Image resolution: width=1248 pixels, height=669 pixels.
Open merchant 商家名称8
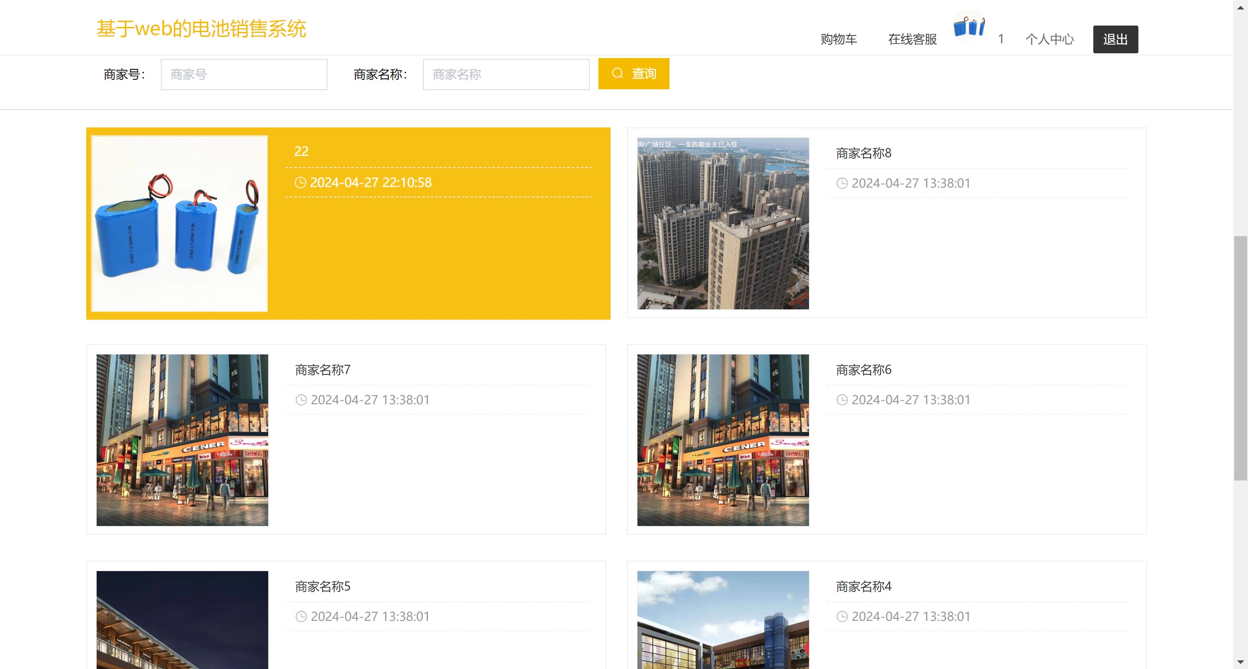point(863,153)
